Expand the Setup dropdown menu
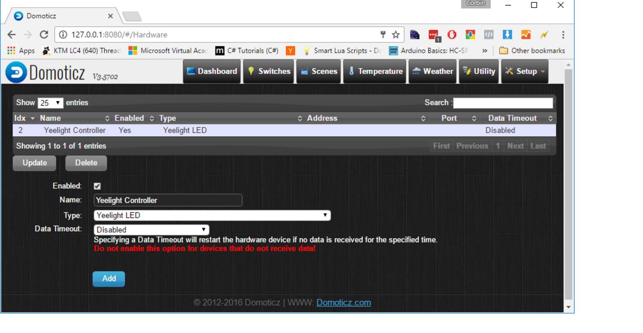 click(525, 71)
